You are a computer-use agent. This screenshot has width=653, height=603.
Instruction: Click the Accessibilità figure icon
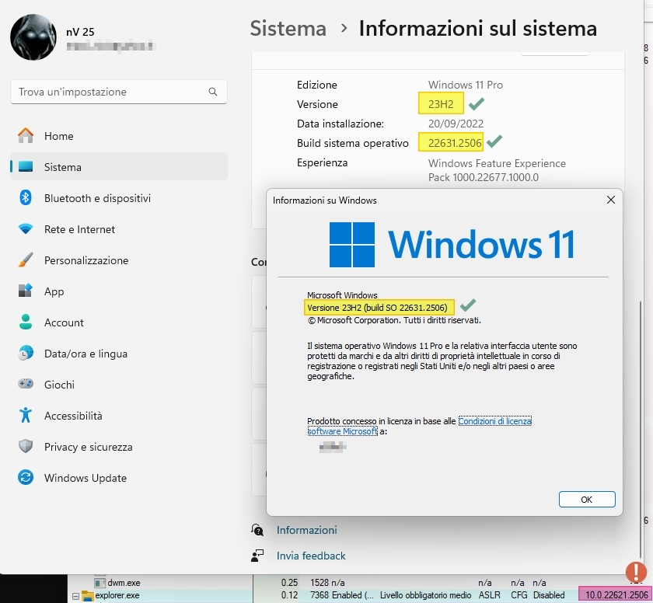point(26,415)
